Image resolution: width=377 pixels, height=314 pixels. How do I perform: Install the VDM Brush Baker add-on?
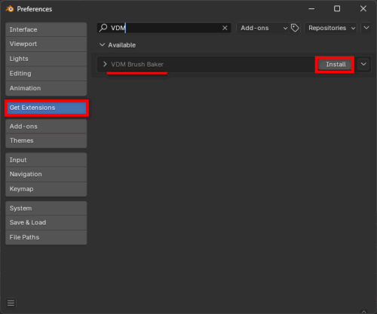coord(336,65)
